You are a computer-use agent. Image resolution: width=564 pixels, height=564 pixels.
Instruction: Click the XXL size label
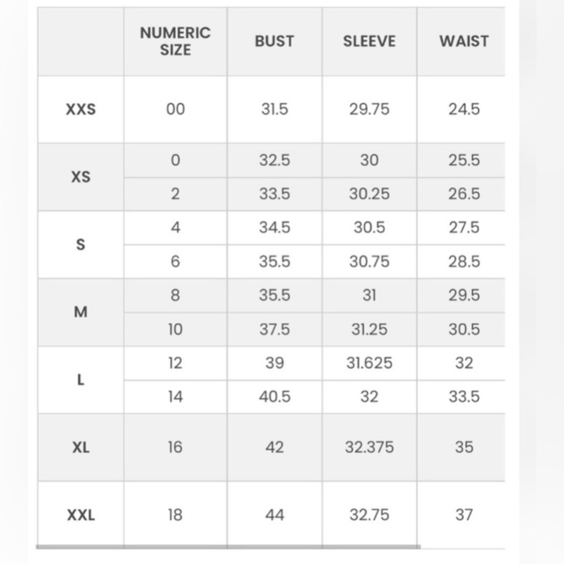[x=81, y=515]
